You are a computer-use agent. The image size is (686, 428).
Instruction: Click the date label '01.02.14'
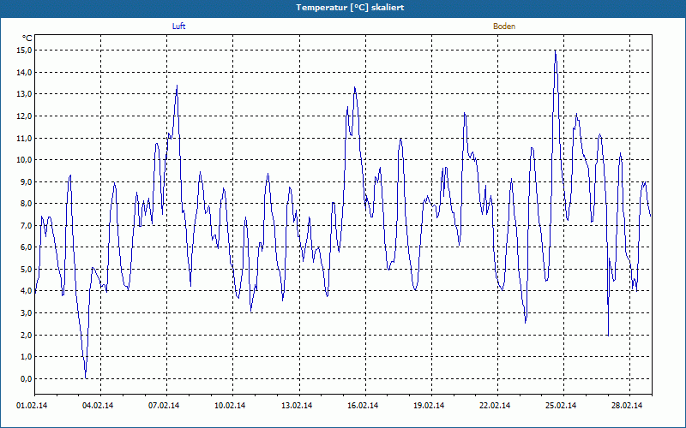[32, 406]
